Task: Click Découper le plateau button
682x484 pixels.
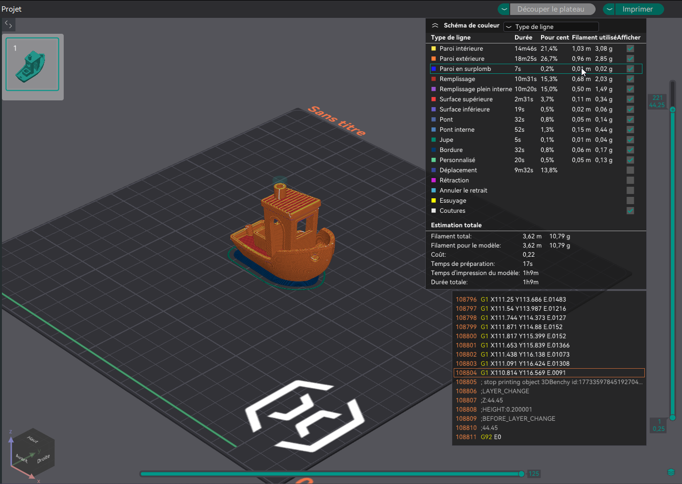Action: pos(551,9)
